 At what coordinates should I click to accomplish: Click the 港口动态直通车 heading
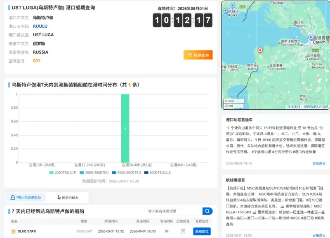point(239,120)
